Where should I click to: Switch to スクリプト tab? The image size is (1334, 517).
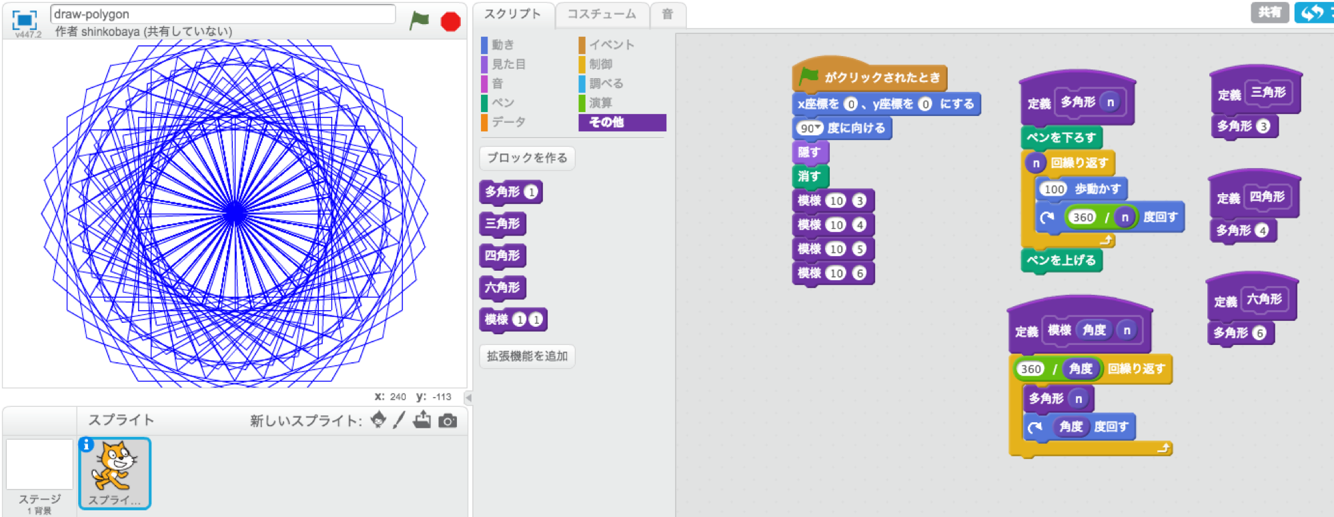point(513,14)
